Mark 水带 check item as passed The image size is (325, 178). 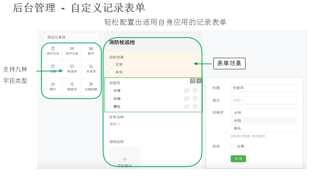[186, 90]
